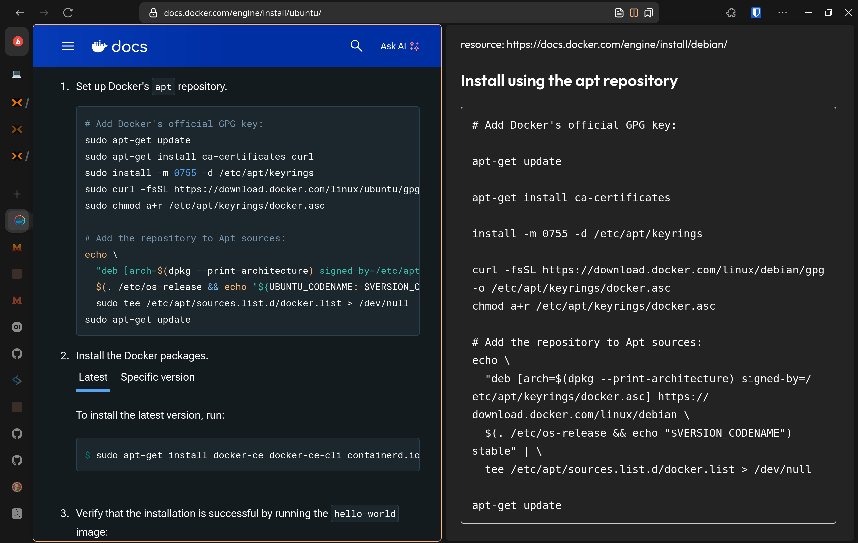The image size is (858, 543).
Task: Click the forward navigation arrow
Action: (44, 13)
